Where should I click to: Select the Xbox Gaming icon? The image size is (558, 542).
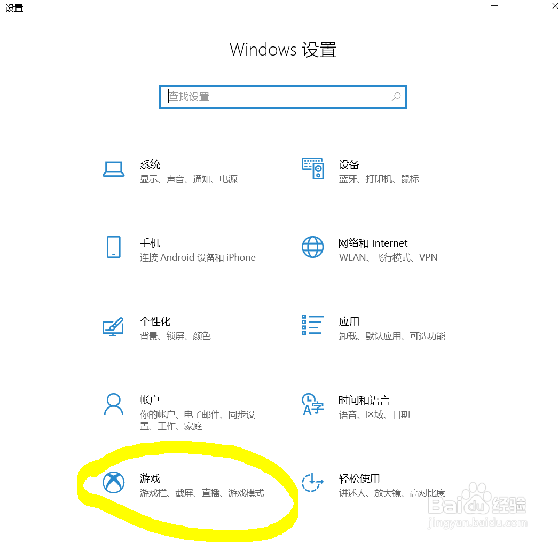pyautogui.click(x=114, y=482)
